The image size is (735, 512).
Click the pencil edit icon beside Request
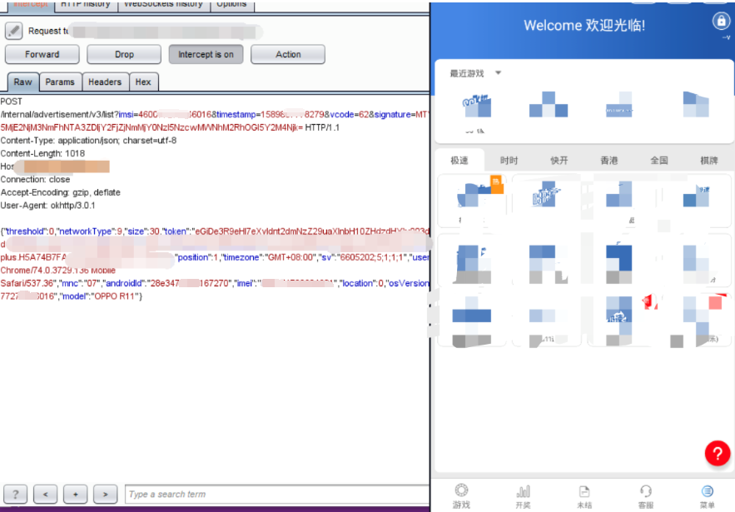[13, 31]
